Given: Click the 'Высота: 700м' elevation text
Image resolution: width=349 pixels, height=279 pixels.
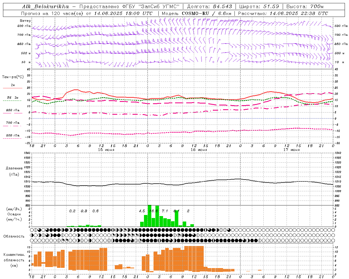Looking at the screenshot, I should tap(305, 7).
